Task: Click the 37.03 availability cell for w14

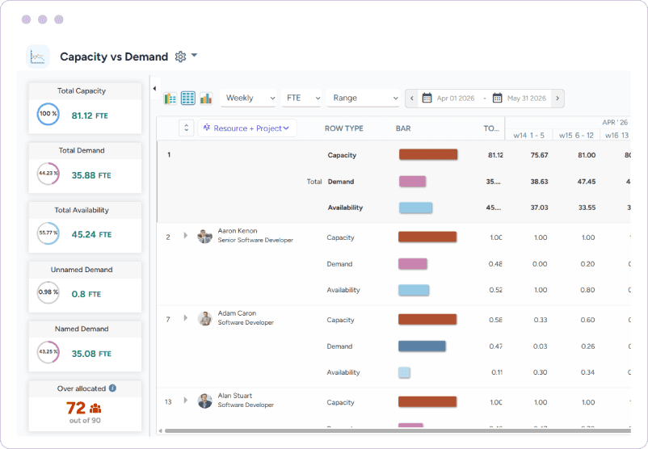Action: [x=539, y=208]
